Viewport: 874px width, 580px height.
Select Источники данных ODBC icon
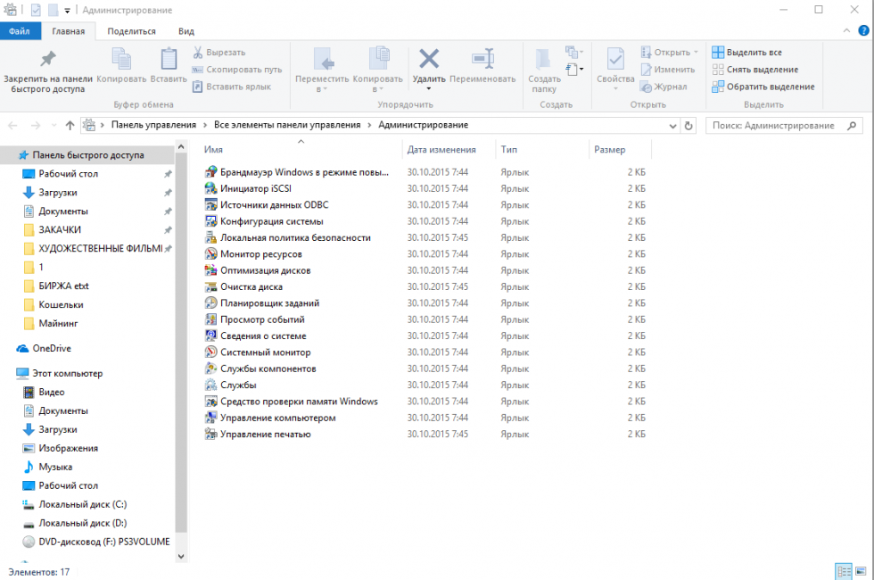pyautogui.click(x=210, y=204)
